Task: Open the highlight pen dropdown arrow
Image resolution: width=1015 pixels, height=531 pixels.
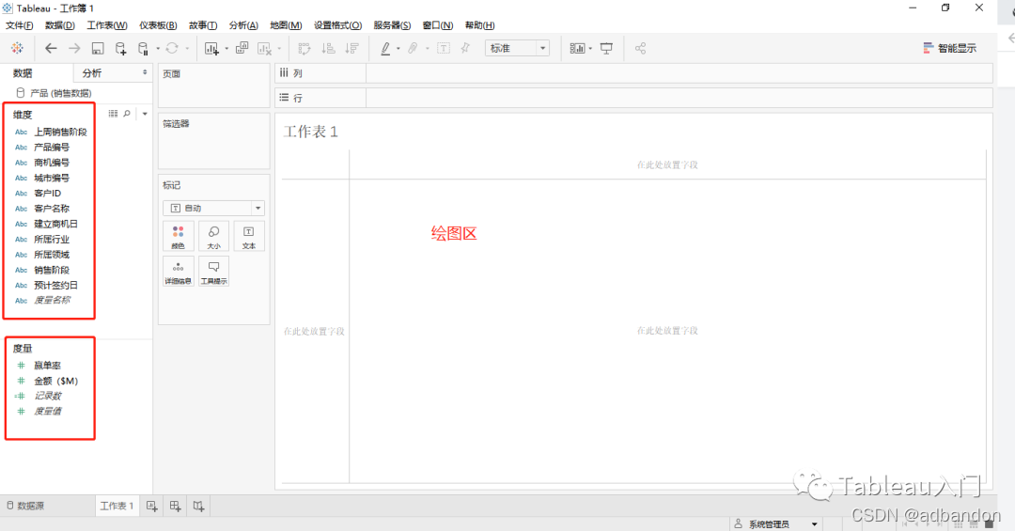Action: click(398, 49)
